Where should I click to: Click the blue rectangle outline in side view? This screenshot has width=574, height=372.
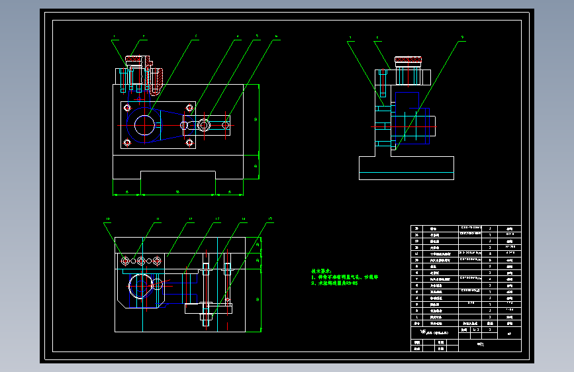[x=412, y=118]
